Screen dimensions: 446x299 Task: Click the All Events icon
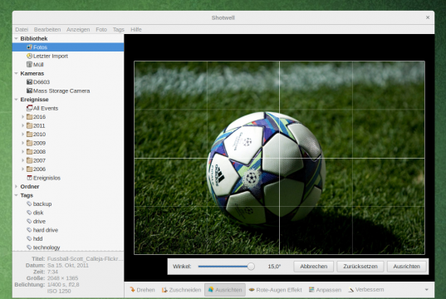point(29,108)
